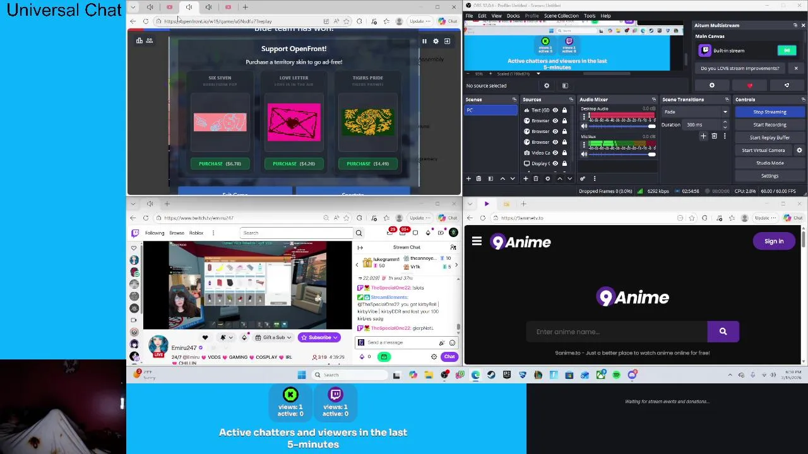This screenshot has height=454, width=808.
Task: Open the Twitch home logo
Action: [x=134, y=233]
